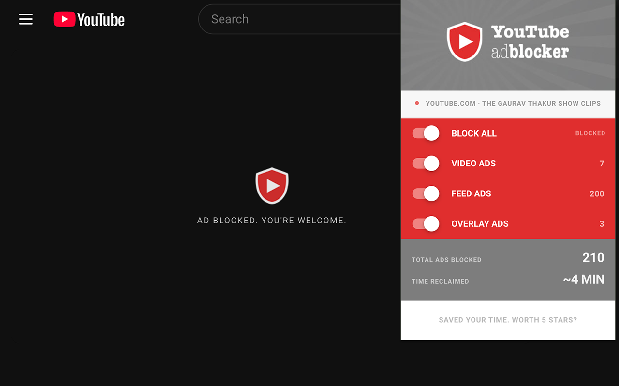Image resolution: width=619 pixels, height=386 pixels.
Task: Toggle the Video Ads switch
Action: coord(426,164)
